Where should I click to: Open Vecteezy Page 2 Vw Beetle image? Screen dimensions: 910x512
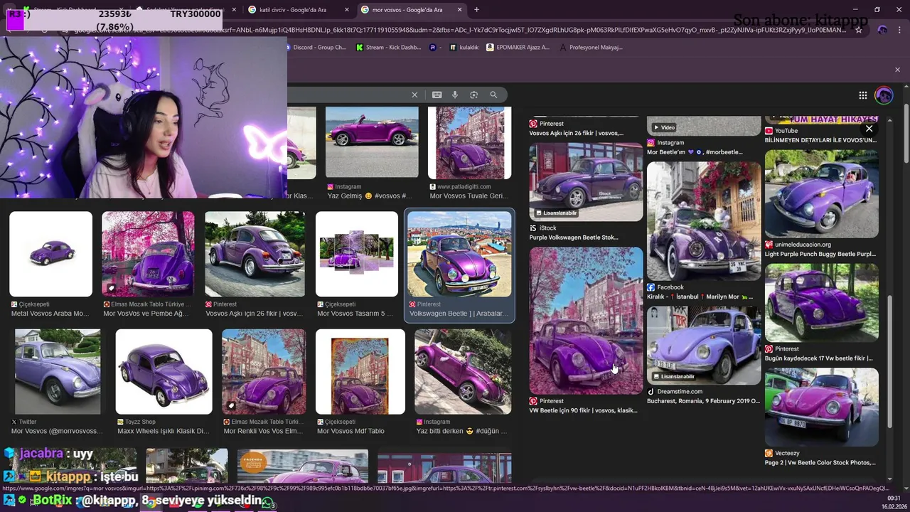coord(822,407)
